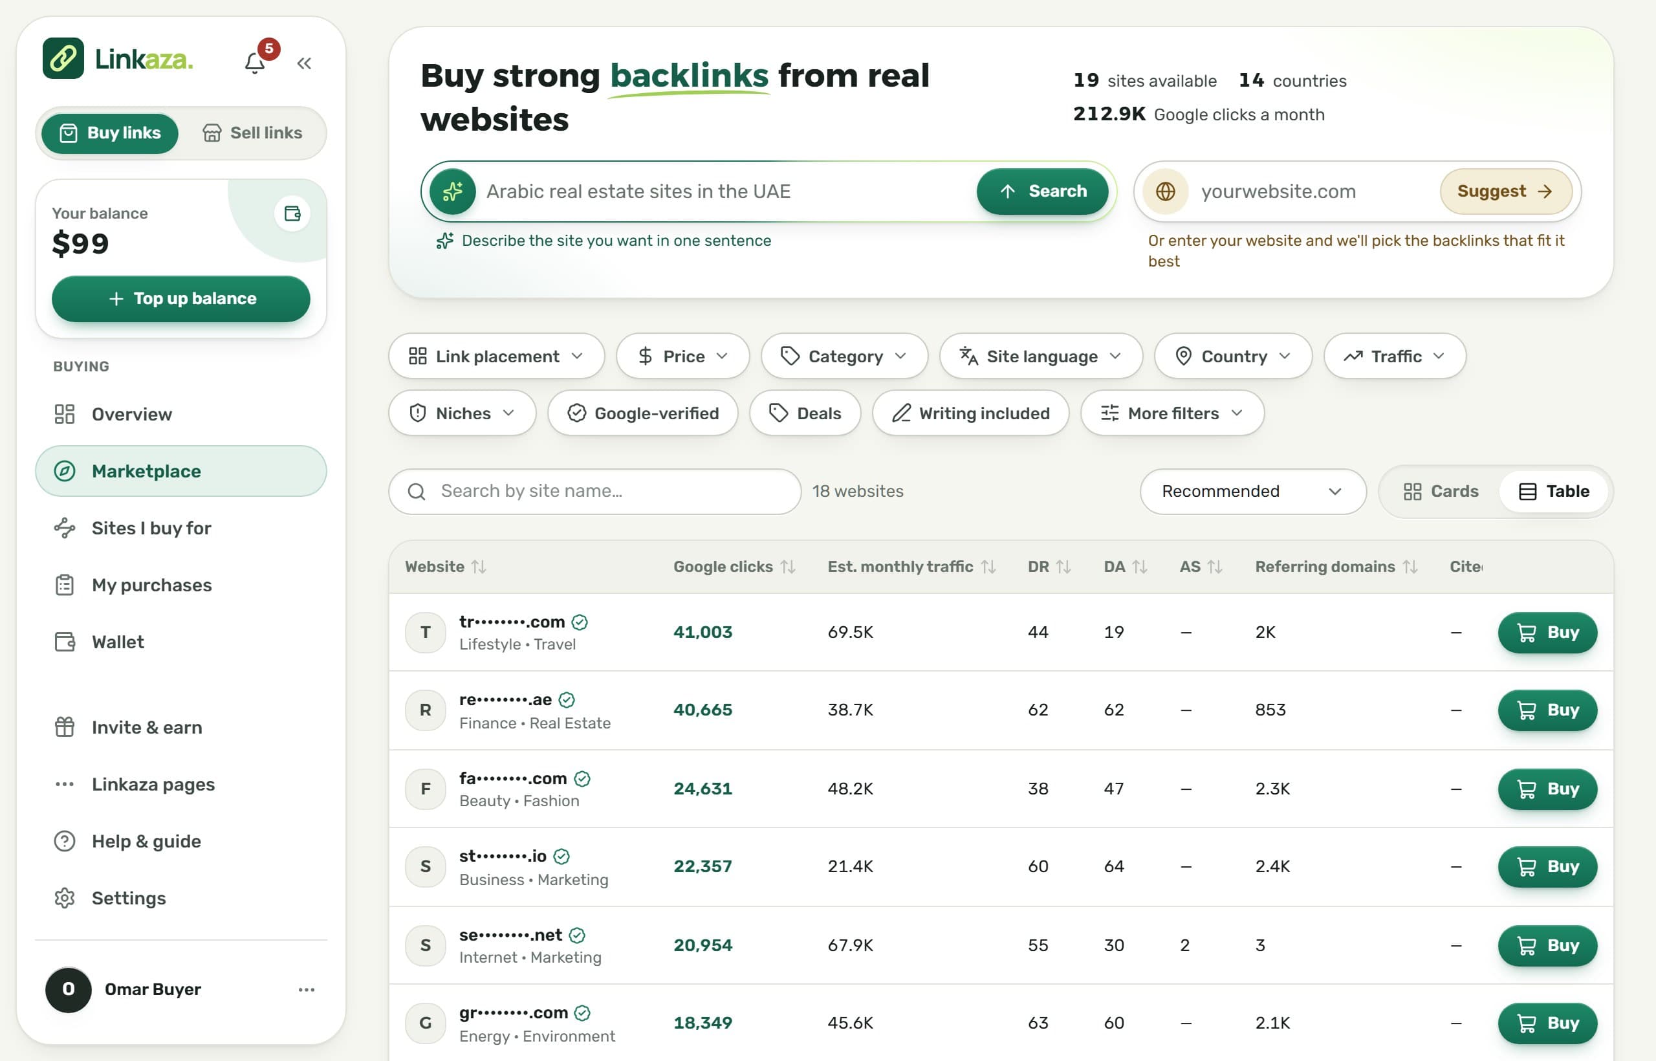This screenshot has width=1656, height=1061.
Task: Open Sites I buy for
Action: click(x=181, y=528)
